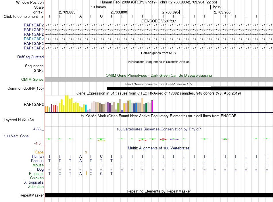Click the 'Click to complement -->' label
Viewport: 273px width, 202px height.
(24, 17)
